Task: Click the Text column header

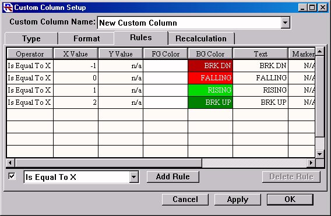Action: pyautogui.click(x=260, y=54)
